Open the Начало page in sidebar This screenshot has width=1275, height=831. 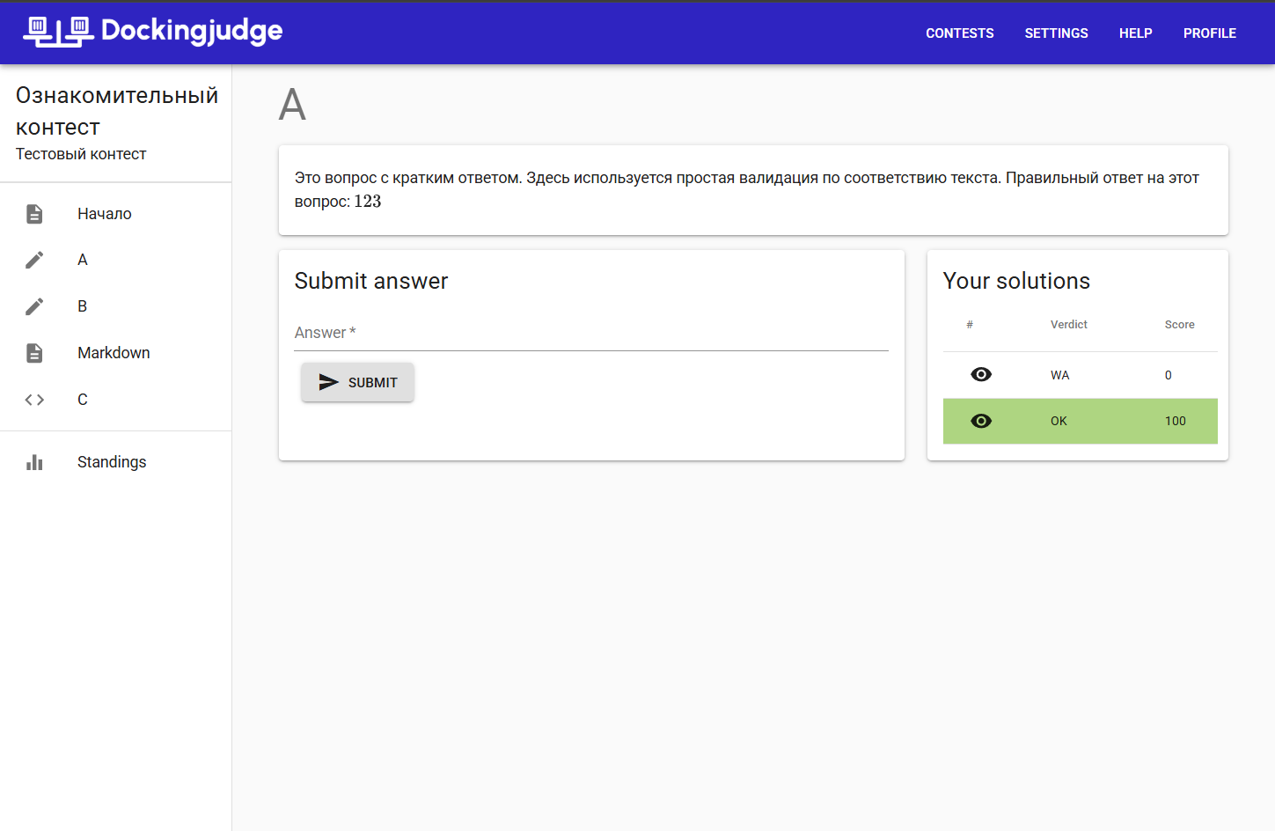(x=105, y=214)
